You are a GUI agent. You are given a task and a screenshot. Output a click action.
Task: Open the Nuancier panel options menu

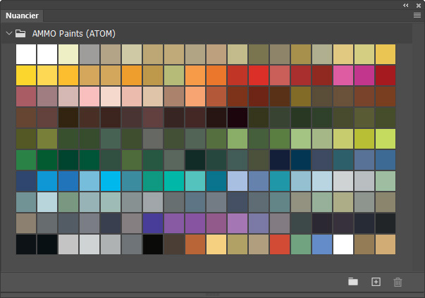pos(417,15)
